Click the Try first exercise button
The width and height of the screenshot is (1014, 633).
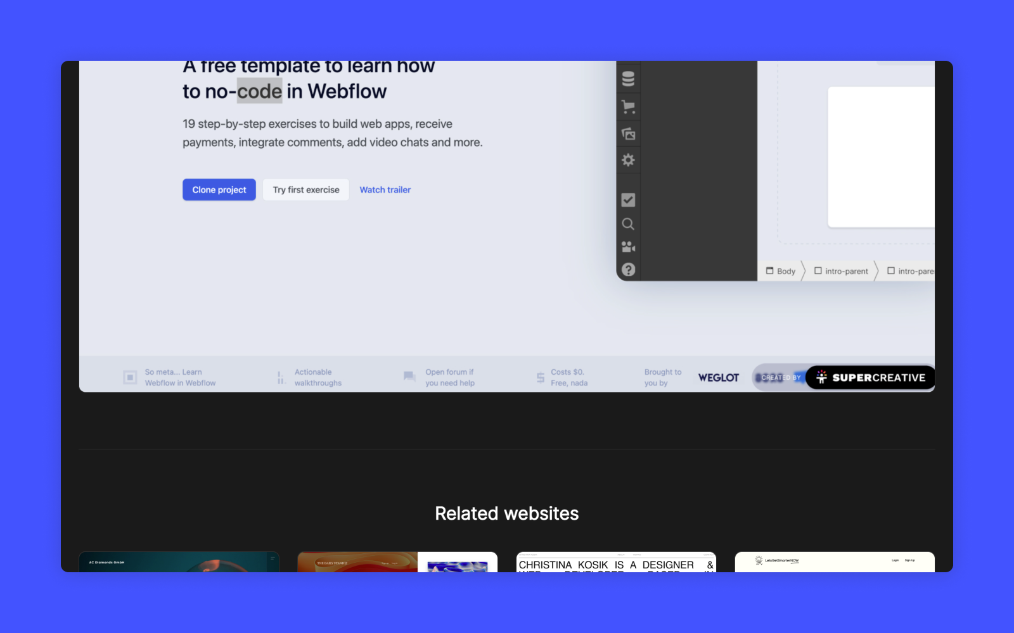[305, 189]
